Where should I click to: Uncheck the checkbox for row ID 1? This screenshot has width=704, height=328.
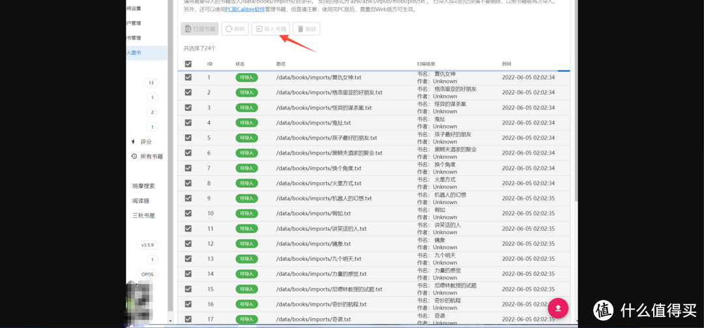188,78
